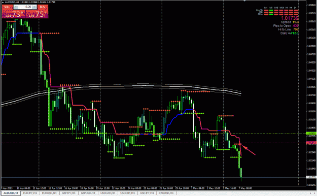Viewport: 317px width, 196px height.
Task: Click the 0.20 lot volume field
Action: [x=25, y=7]
